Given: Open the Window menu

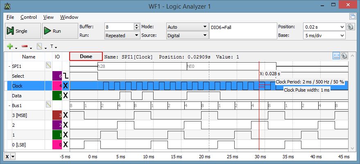Looking at the screenshot, I should pos(69,17).
